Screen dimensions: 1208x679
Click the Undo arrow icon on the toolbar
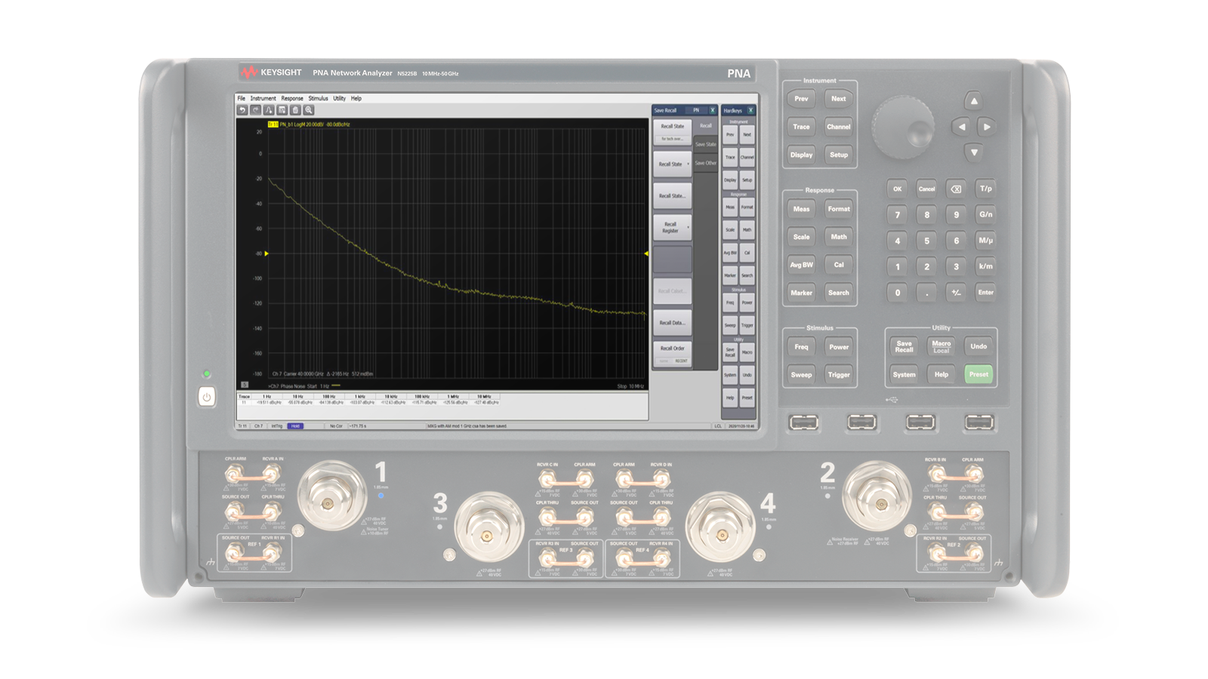(243, 111)
